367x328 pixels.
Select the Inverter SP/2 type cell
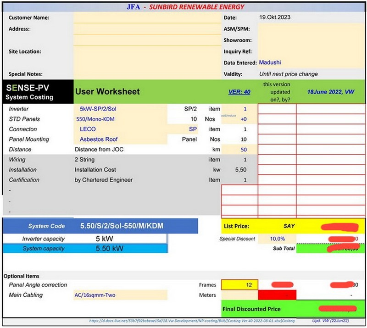click(190, 109)
